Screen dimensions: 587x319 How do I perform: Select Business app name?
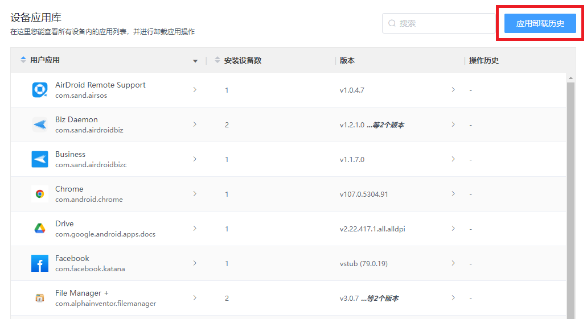click(x=71, y=155)
